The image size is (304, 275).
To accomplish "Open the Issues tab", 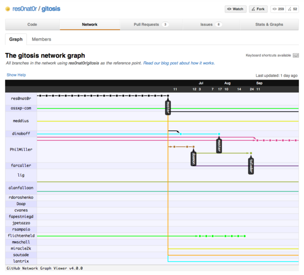I will 211,25.
